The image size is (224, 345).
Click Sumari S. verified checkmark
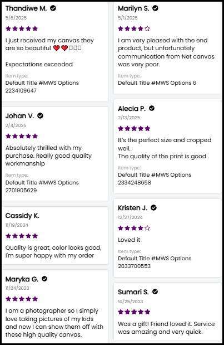click(x=155, y=291)
